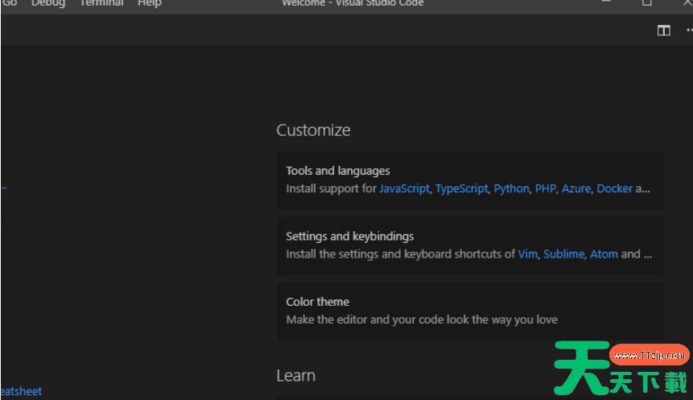Click the Docker link
Image resolution: width=693 pixels, height=400 pixels.
coord(614,188)
